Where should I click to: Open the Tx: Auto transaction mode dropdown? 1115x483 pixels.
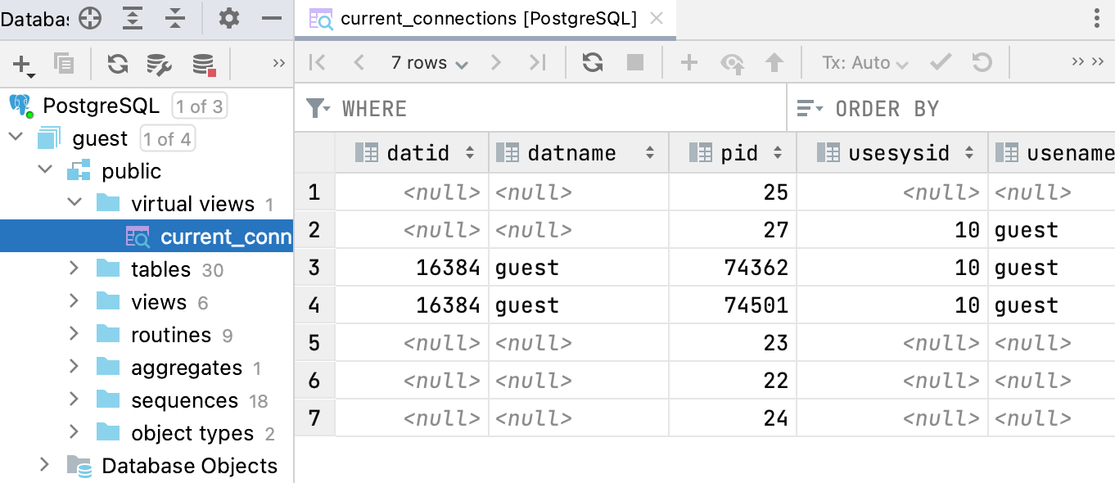click(x=865, y=63)
